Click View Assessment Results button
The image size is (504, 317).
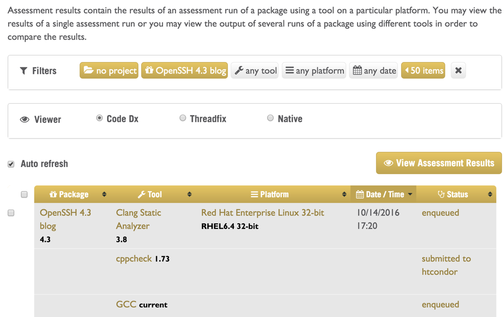[439, 163]
